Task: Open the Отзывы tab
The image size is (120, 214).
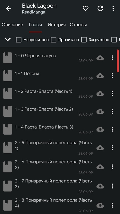Action: (78, 25)
